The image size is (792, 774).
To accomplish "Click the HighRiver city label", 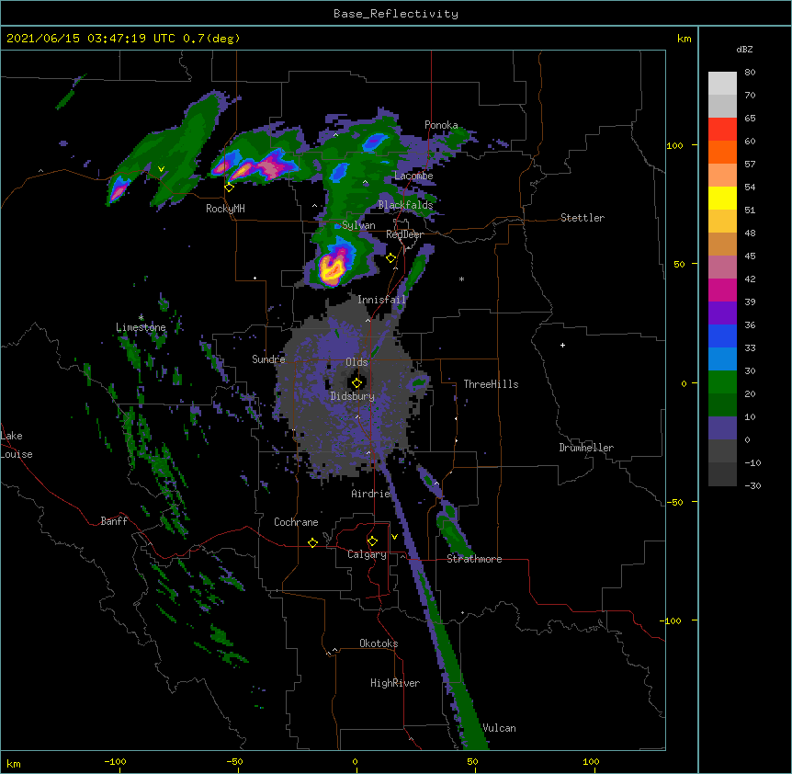I will click(x=395, y=683).
